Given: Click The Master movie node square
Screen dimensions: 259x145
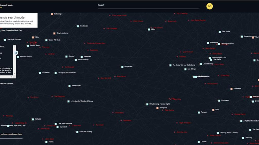Looking at the screenshot, I should (x=77, y=26).
